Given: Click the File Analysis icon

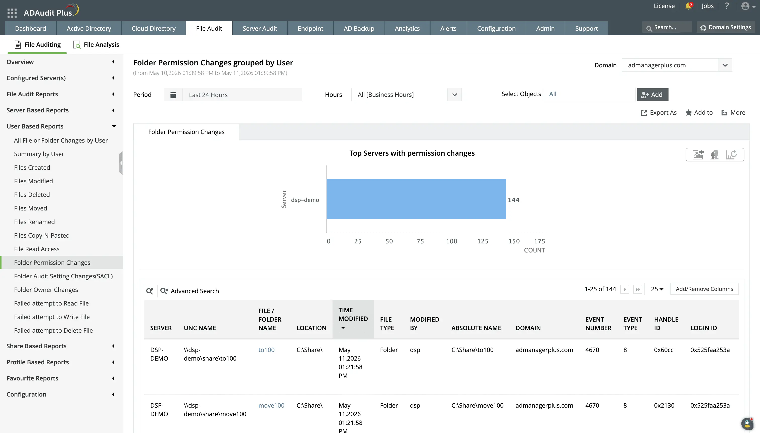Looking at the screenshot, I should (77, 45).
